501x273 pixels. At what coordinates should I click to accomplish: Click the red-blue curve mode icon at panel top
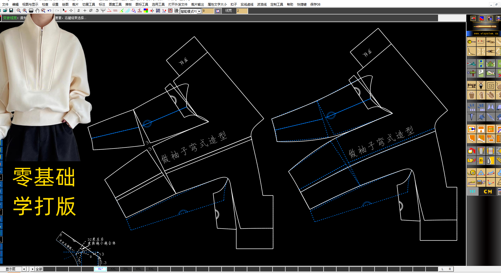point(482,18)
